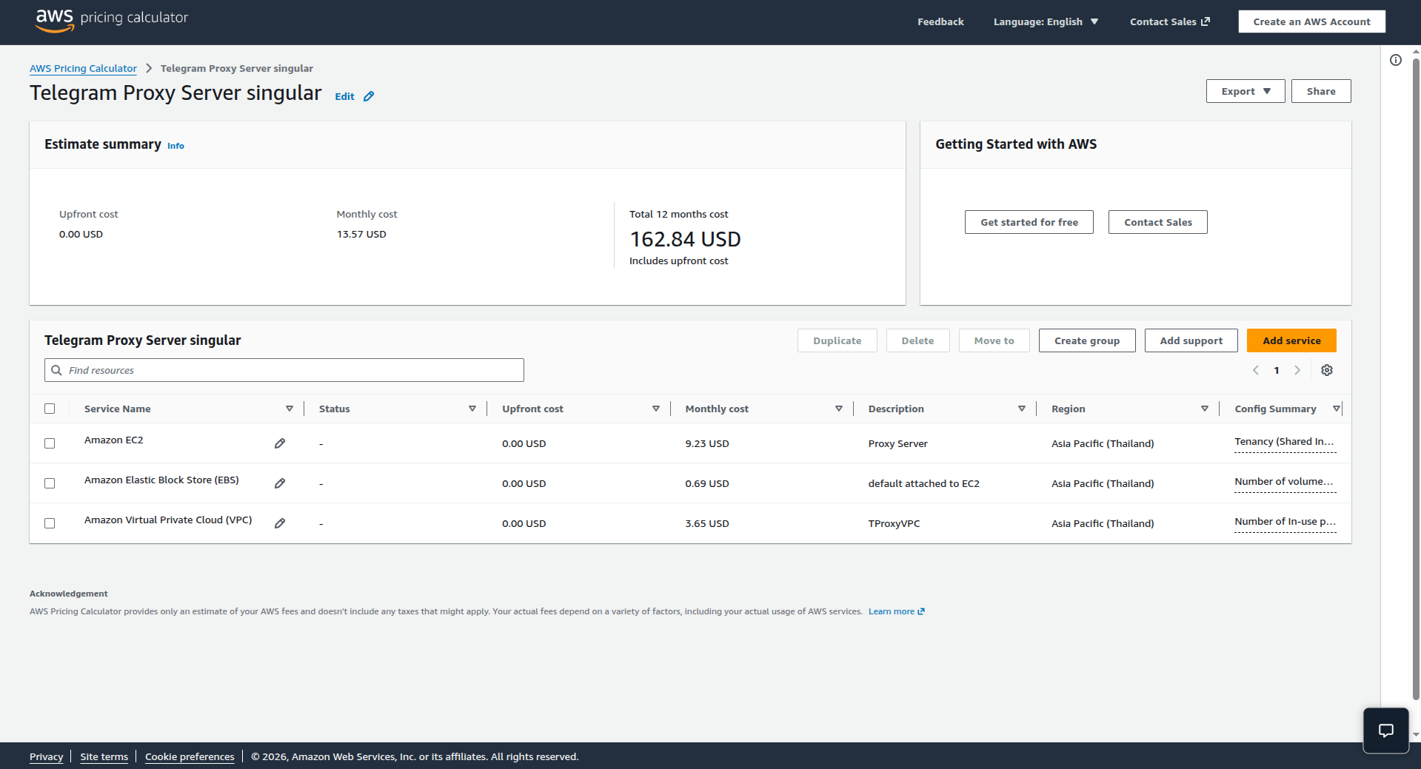Click Create an AWS Account button

point(1311,21)
